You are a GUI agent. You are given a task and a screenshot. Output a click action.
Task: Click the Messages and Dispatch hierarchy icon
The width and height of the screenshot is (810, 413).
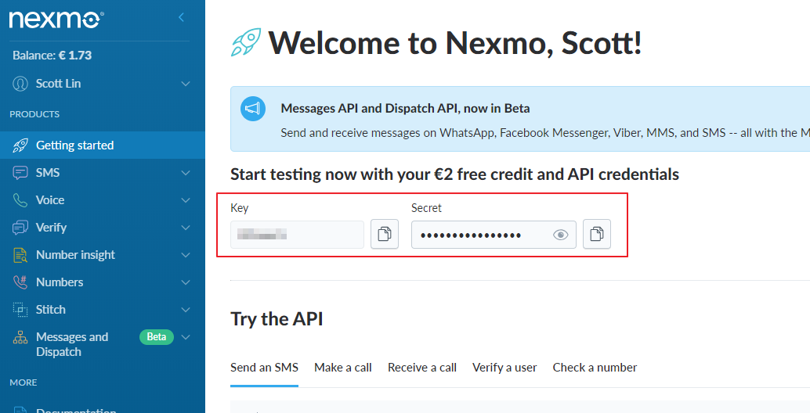click(x=20, y=338)
